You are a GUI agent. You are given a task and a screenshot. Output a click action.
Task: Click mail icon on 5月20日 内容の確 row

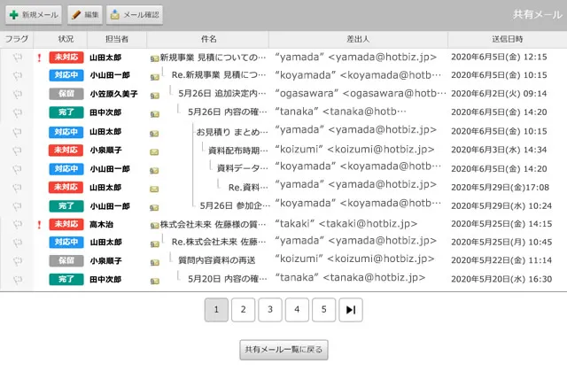(x=154, y=281)
